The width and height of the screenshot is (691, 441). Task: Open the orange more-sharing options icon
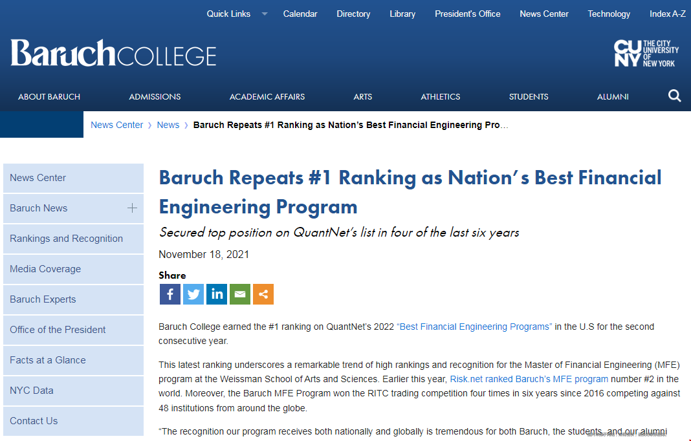tap(263, 294)
